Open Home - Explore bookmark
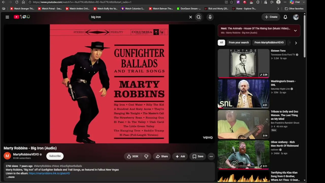Viewport: 325px width, 183px height. click(244, 9)
